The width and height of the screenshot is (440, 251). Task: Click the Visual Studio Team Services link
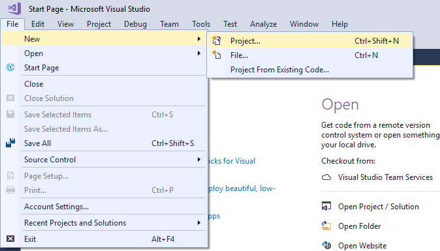pos(385,177)
